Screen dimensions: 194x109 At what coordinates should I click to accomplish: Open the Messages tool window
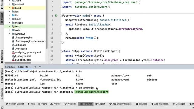coord(179,104)
